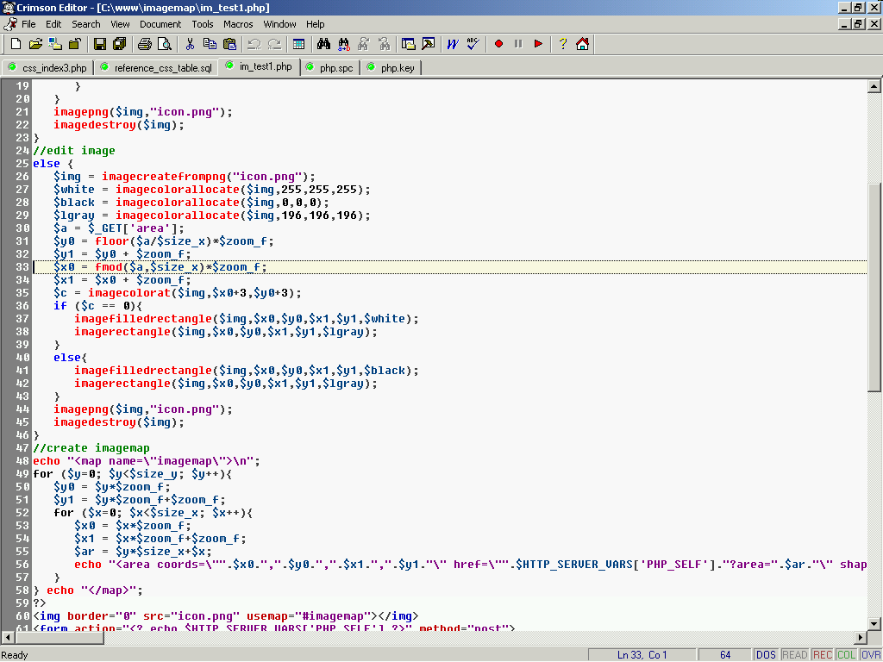Click the vertical scrollbar down arrow

click(x=874, y=623)
